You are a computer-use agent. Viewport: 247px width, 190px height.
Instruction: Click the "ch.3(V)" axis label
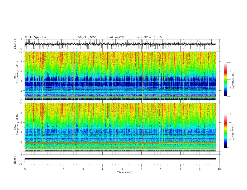point(15,159)
